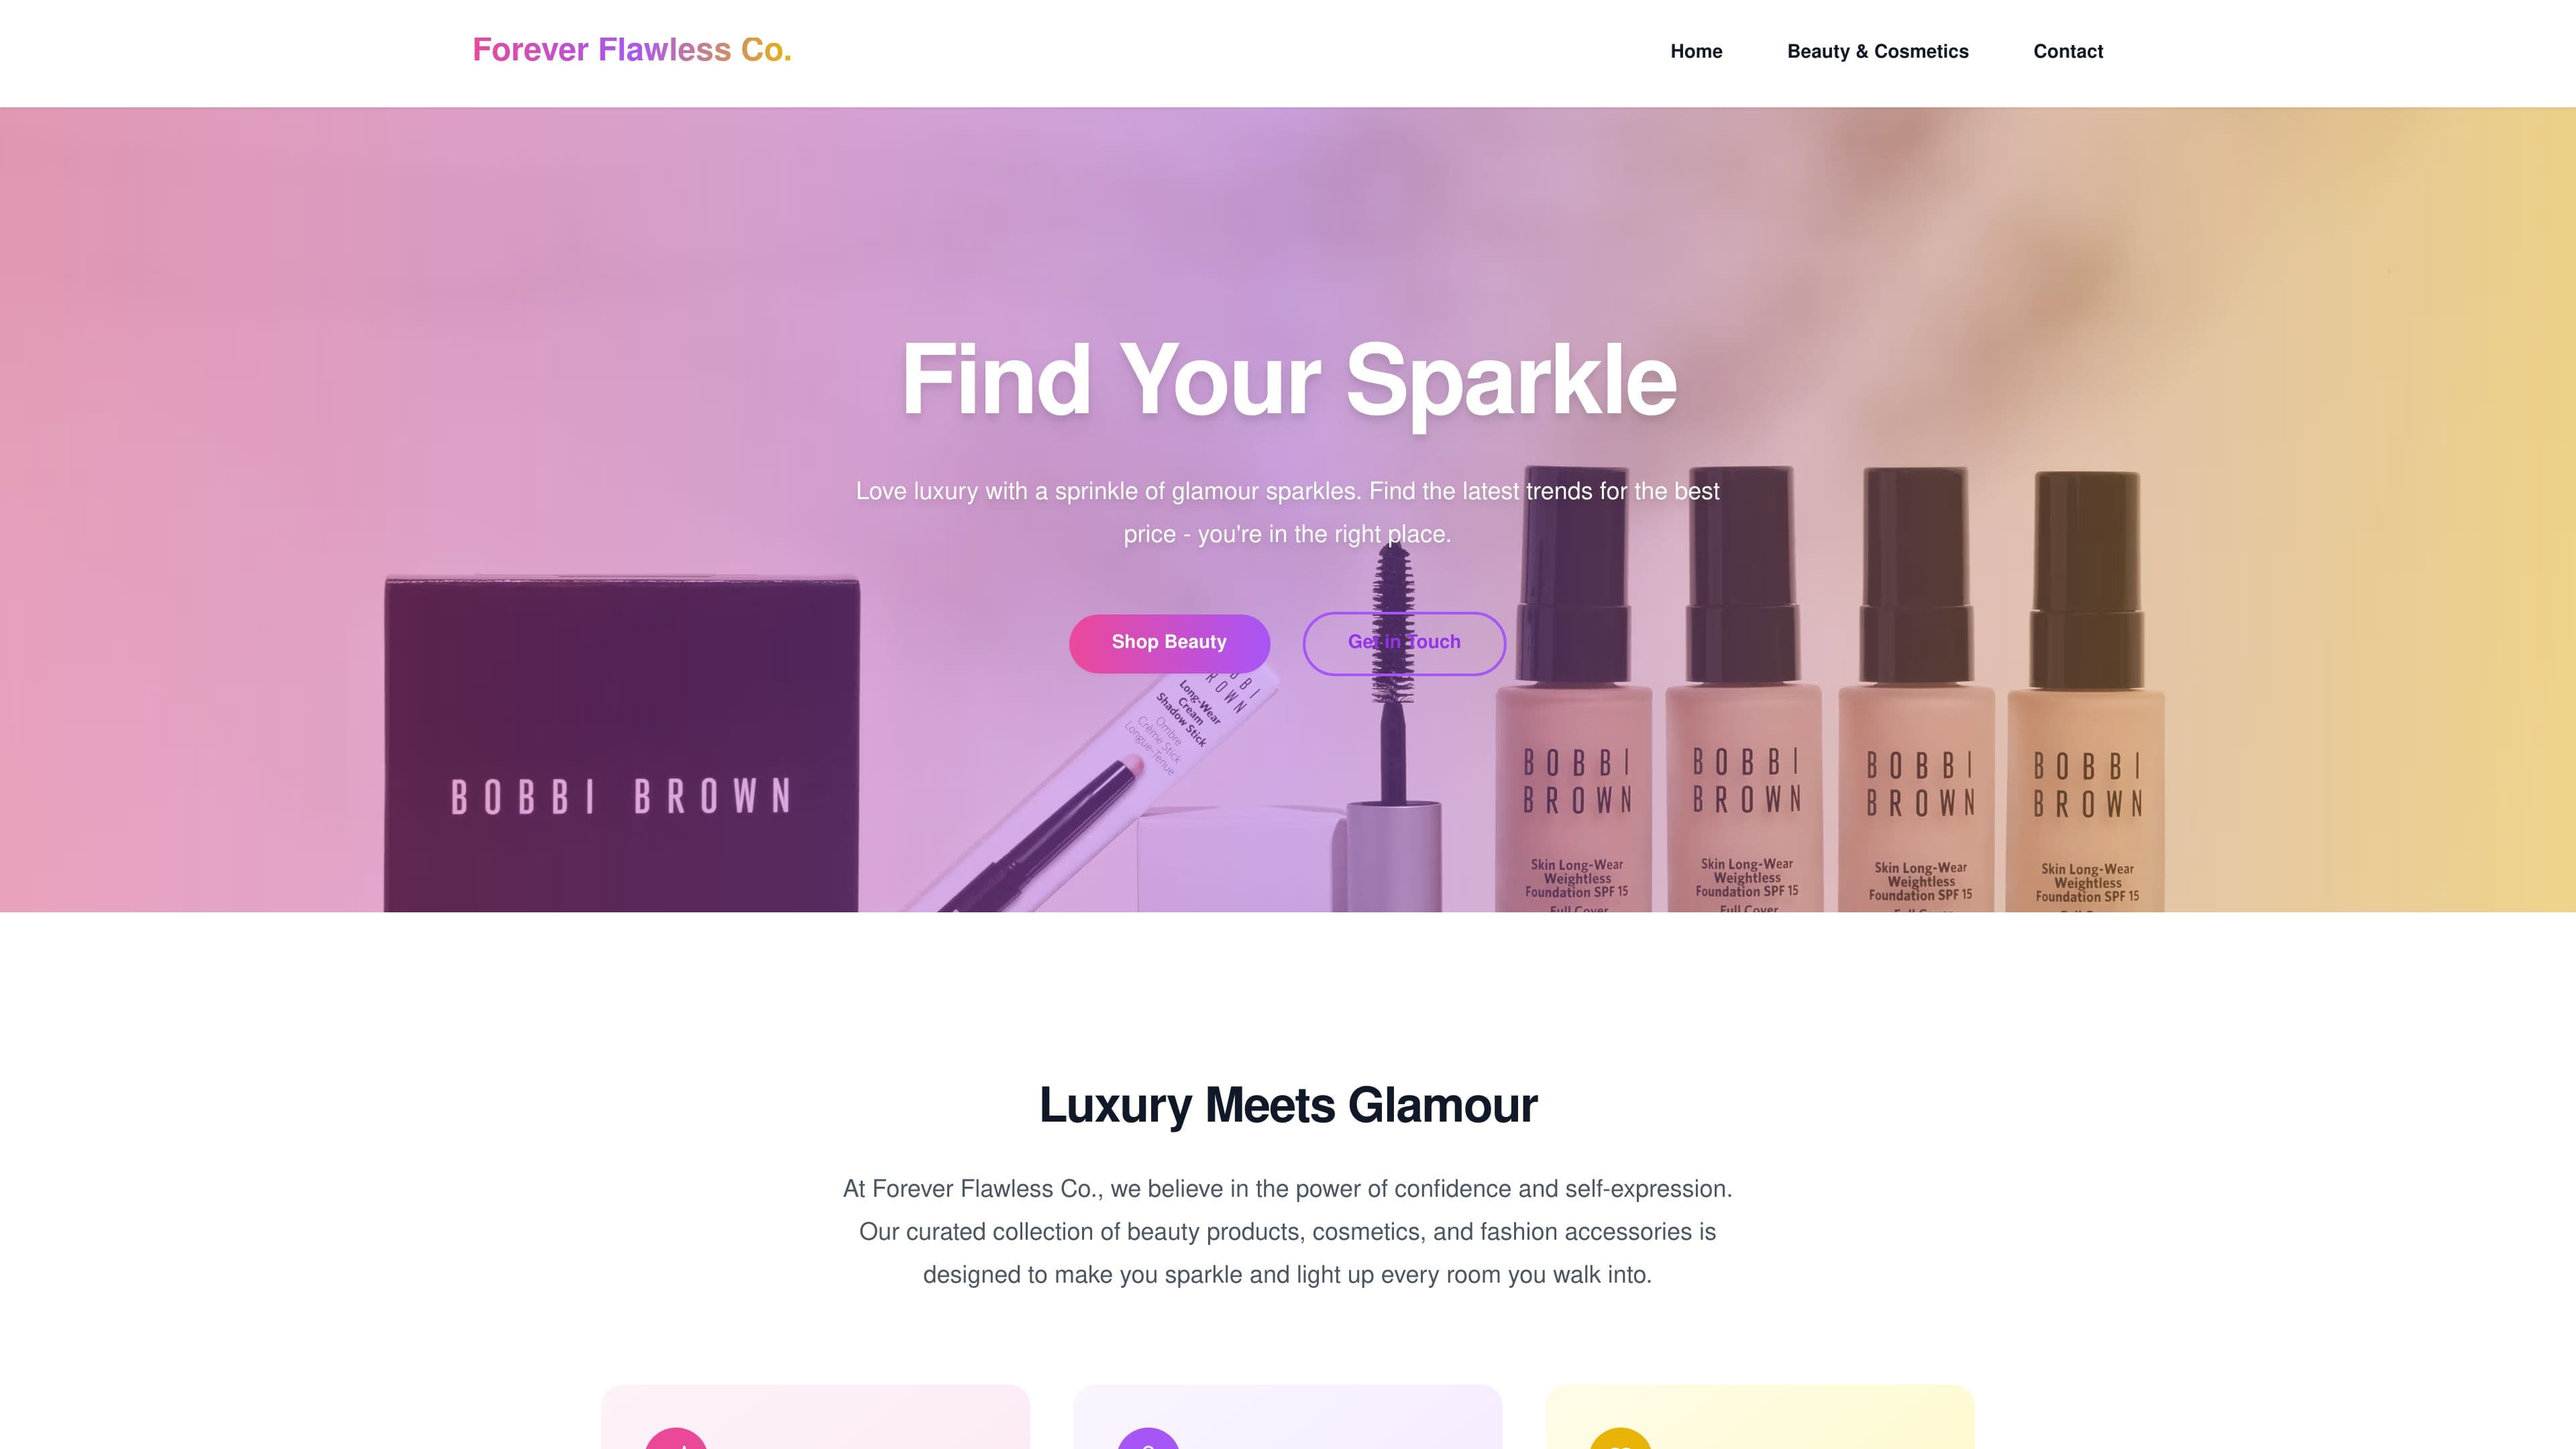Image resolution: width=2576 pixels, height=1449 pixels.
Task: Click the Get in Touch button
Action: [1404, 643]
